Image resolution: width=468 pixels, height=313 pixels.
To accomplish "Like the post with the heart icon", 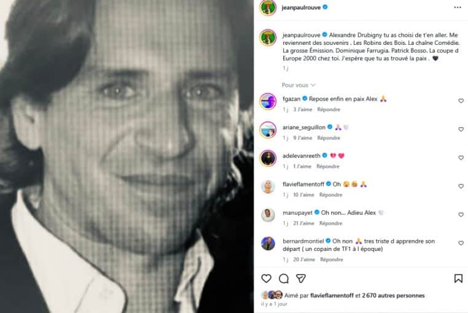I will pos(267,278).
